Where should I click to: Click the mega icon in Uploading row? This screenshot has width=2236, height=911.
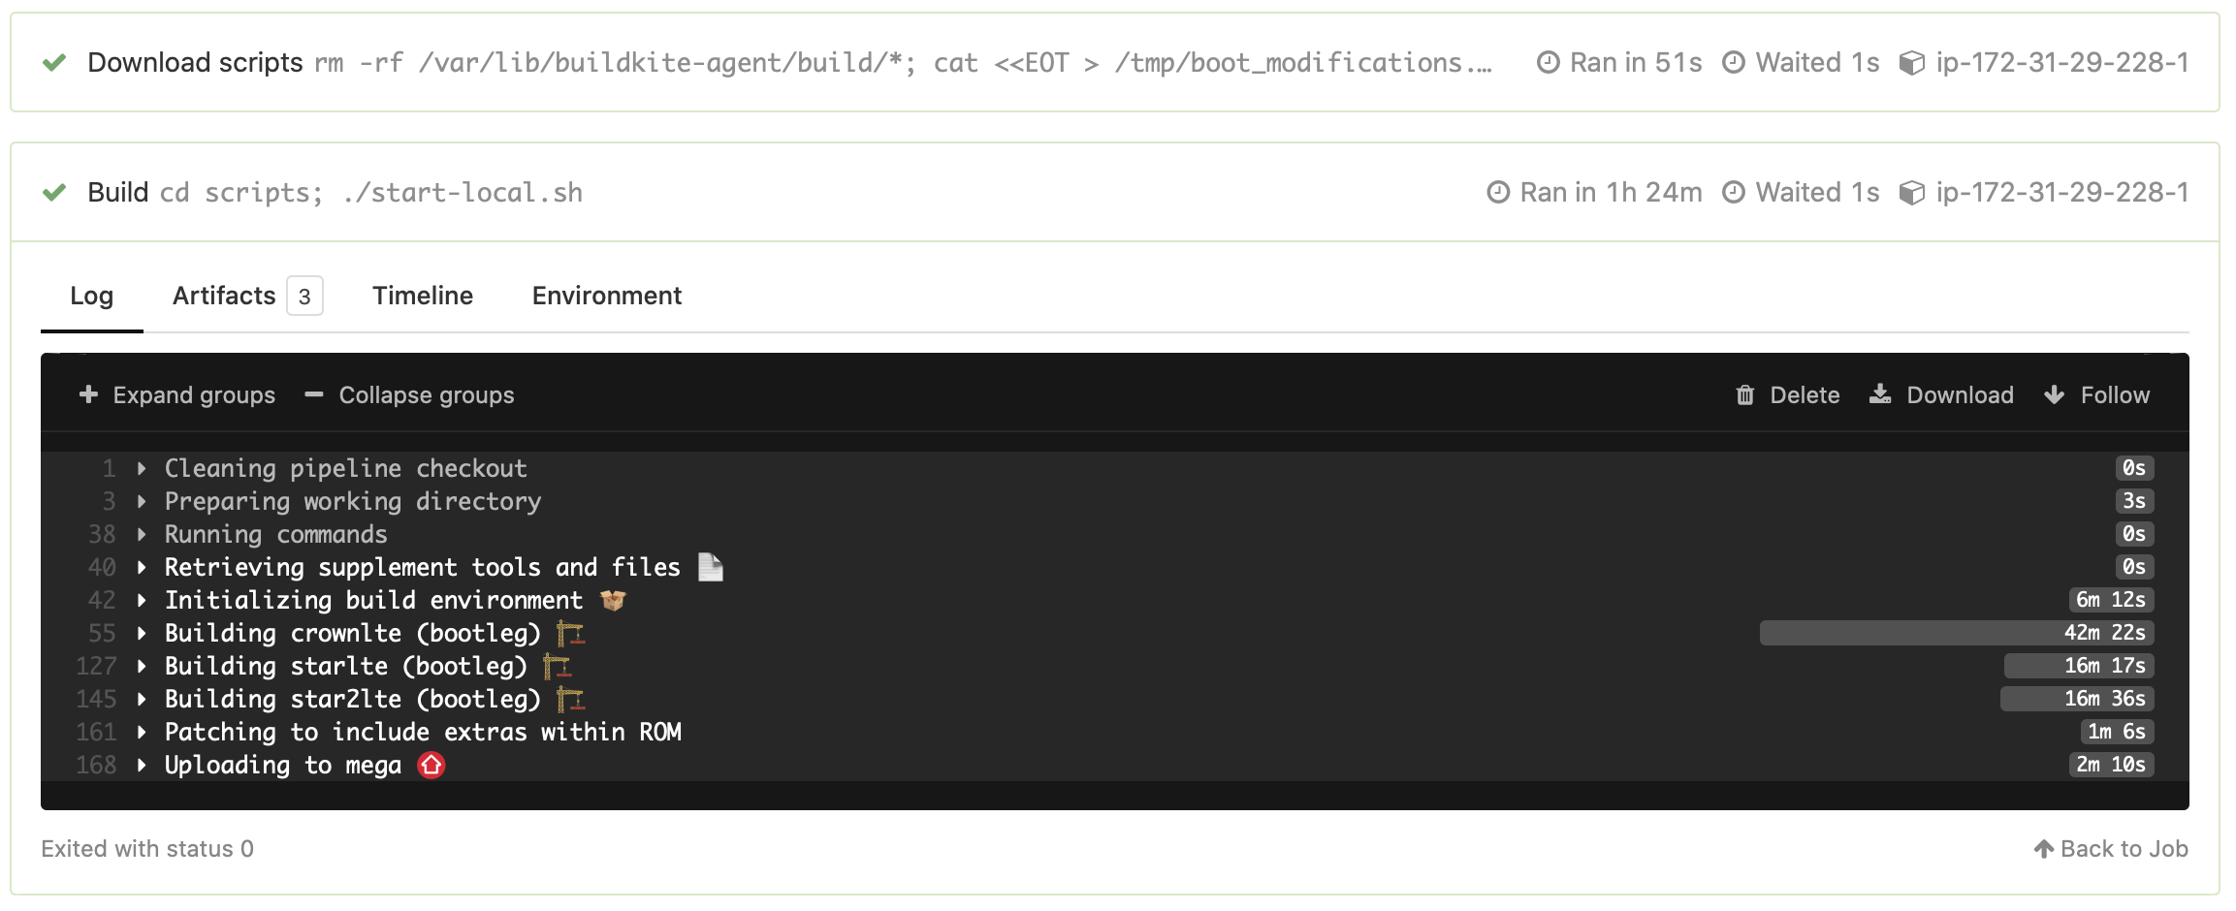point(431,766)
